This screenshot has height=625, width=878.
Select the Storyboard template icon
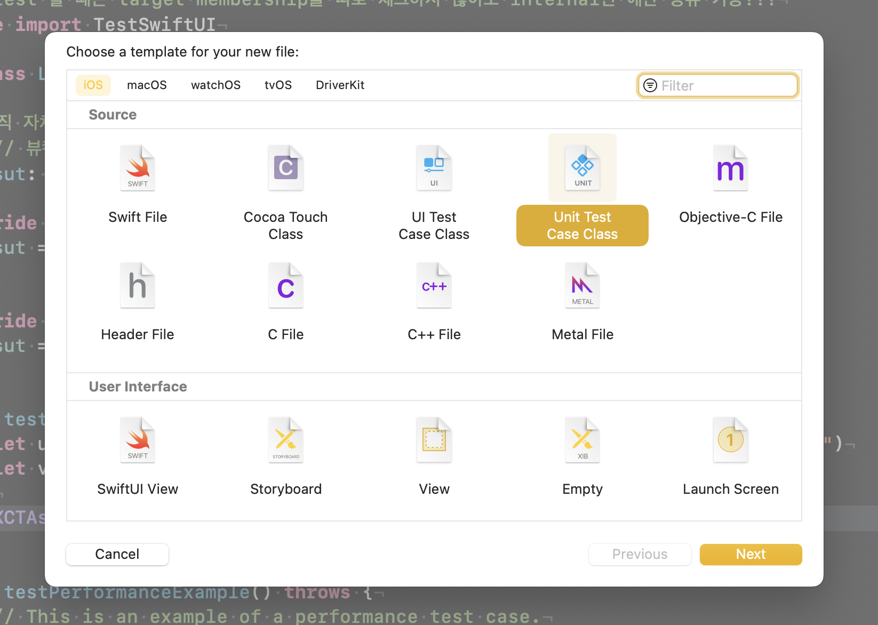[x=286, y=440]
